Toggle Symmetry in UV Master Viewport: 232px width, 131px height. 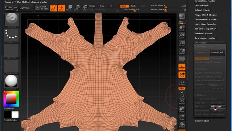pyautogui.click(x=202, y=58)
